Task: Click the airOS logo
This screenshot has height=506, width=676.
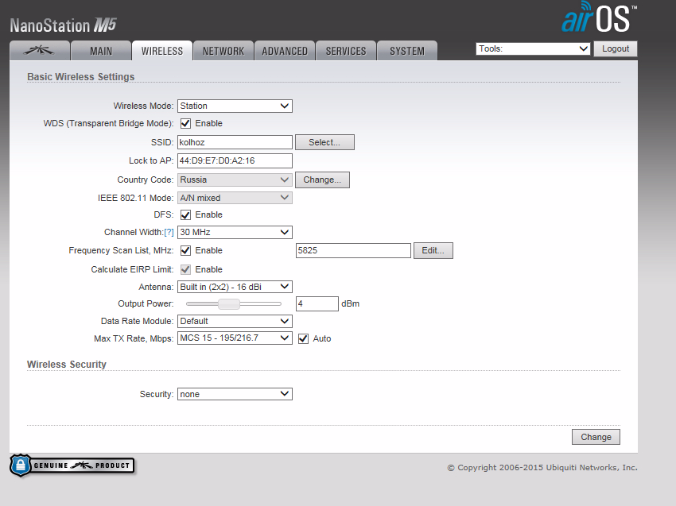Action: (599, 17)
